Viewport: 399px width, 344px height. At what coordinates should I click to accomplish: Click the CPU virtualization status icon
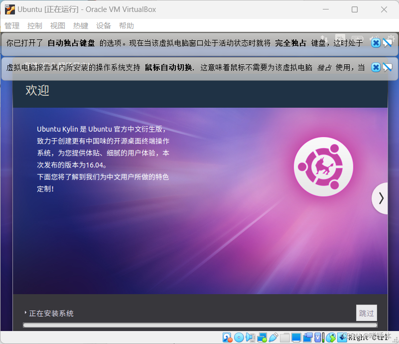tap(318, 338)
